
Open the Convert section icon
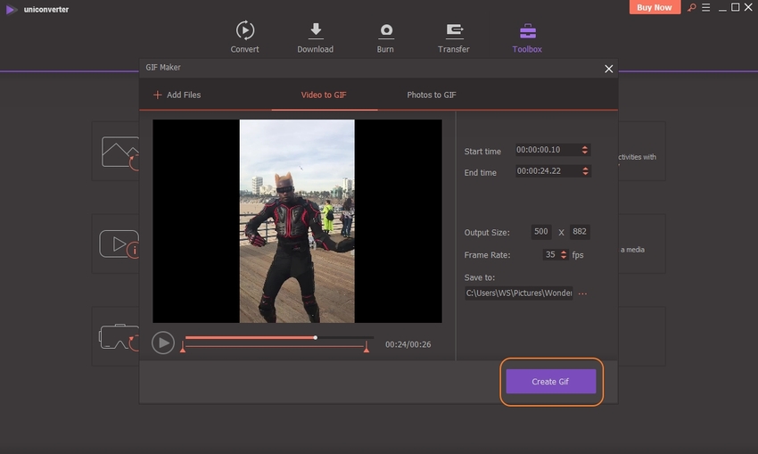244,30
